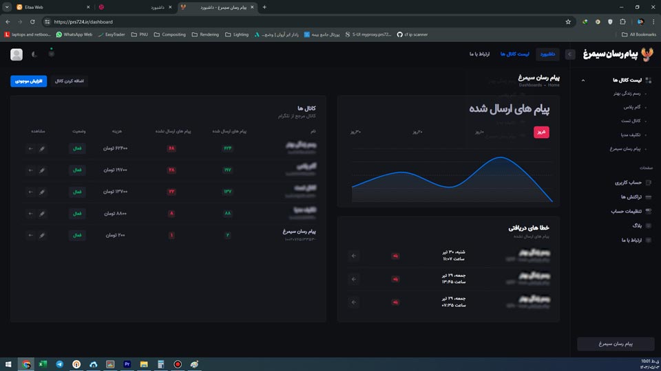This screenshot has width=661, height=371.
Task: Open Premiere Pro from the taskbar
Action: 127,364
